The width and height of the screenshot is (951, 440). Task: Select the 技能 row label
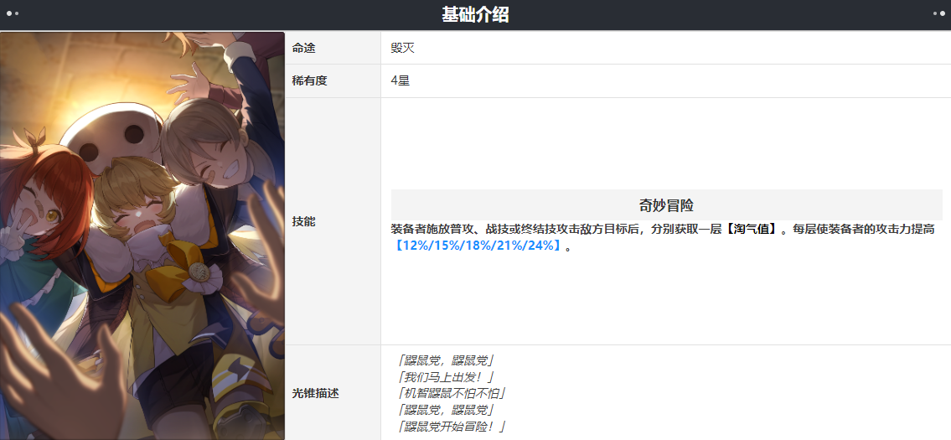(304, 221)
